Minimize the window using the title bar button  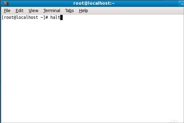pos(182,4)
